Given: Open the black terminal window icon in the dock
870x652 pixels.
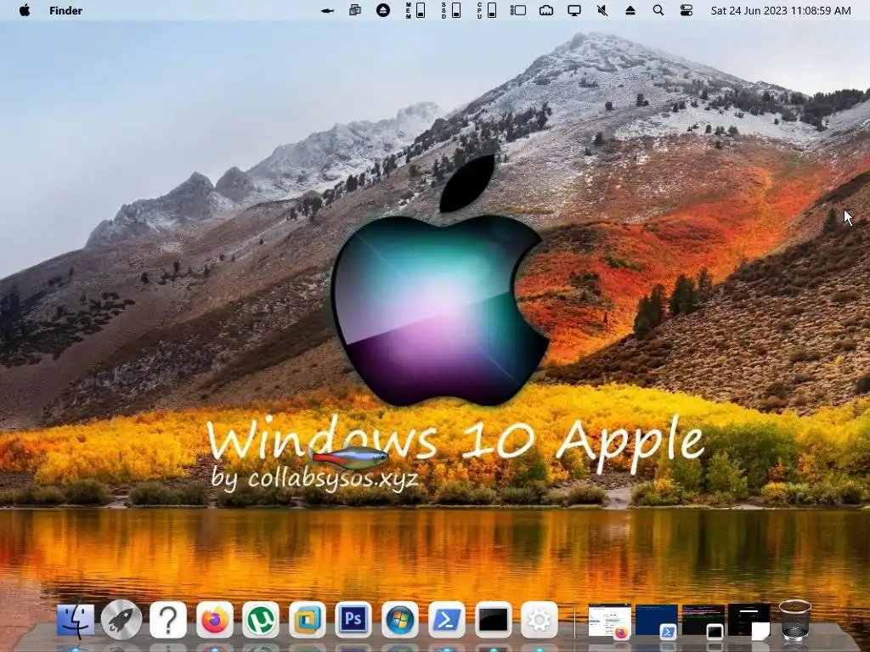Looking at the screenshot, I should [x=494, y=620].
